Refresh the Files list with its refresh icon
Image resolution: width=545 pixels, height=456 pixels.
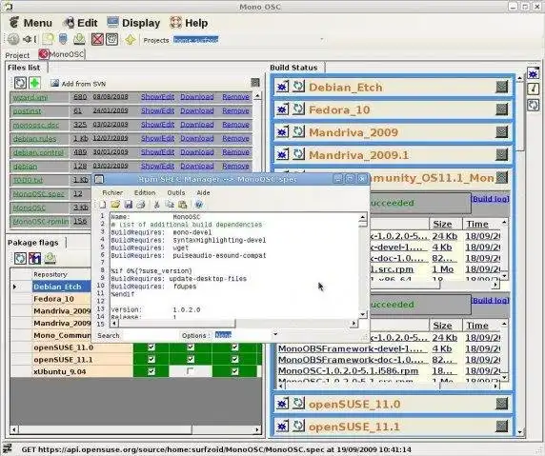20,83
